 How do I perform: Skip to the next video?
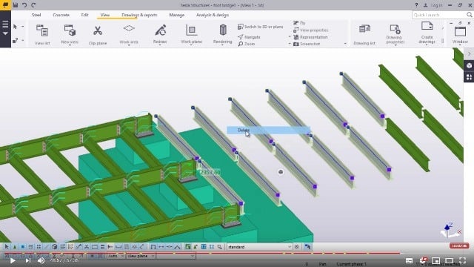(28, 260)
